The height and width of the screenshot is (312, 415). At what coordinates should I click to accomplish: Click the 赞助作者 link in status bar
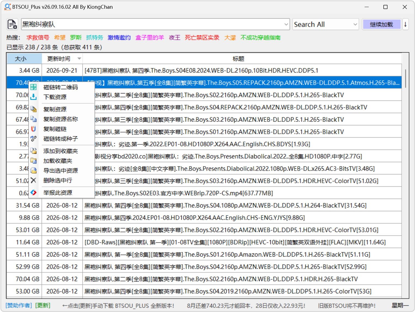tap(19, 305)
